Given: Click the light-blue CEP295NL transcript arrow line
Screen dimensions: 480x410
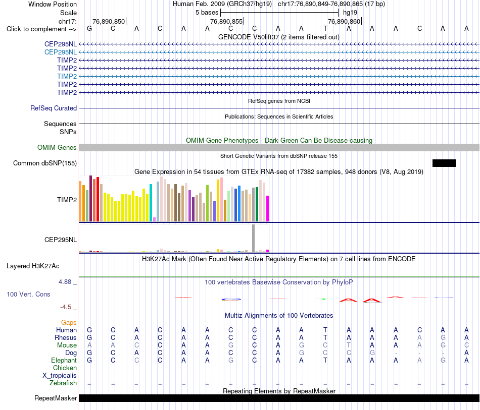Looking at the screenshot, I should pos(279,52).
